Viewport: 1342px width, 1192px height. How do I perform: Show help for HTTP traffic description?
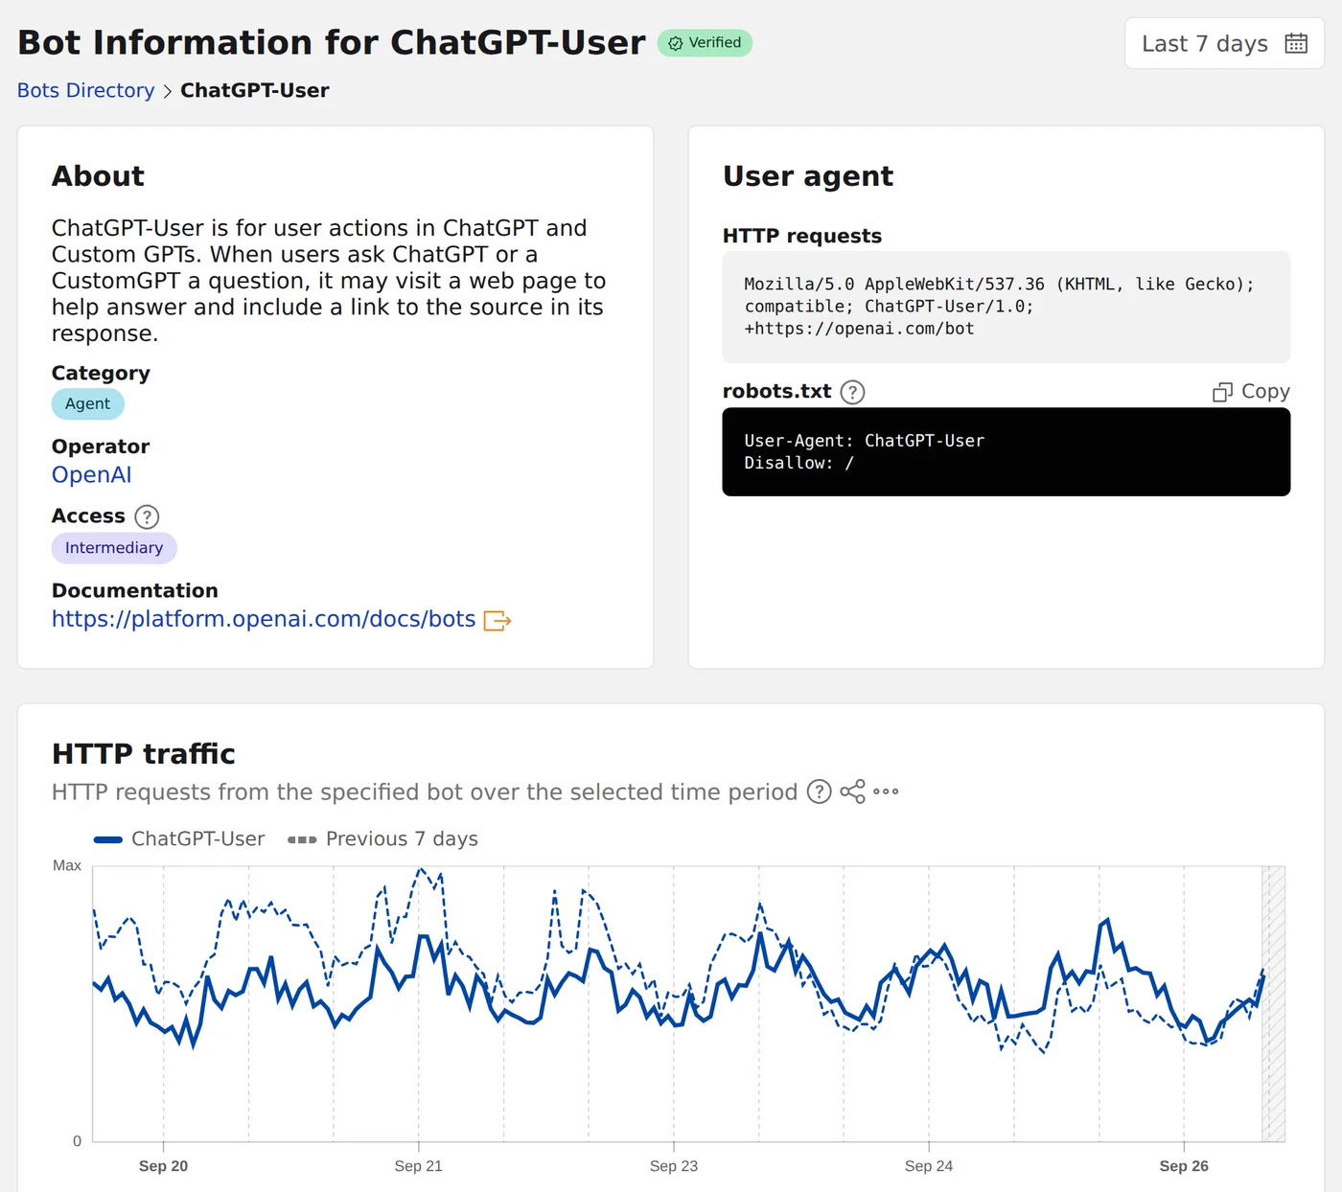[819, 791]
